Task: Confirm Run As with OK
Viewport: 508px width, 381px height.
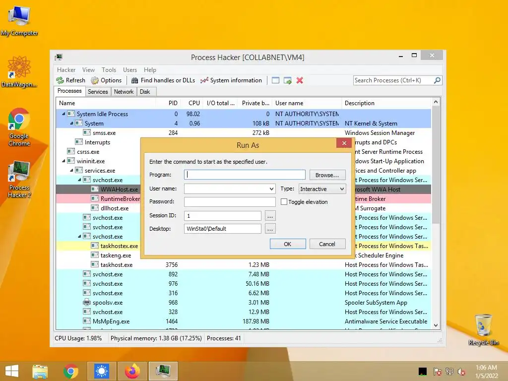Action: coord(288,244)
